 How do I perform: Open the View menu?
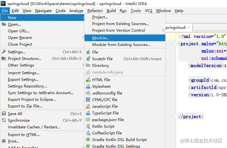(27, 11)
